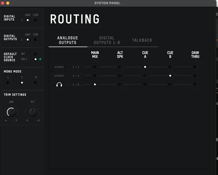Screen dimensions: 218x175
Task: Open the Talkback tab
Action: pyautogui.click(x=142, y=40)
